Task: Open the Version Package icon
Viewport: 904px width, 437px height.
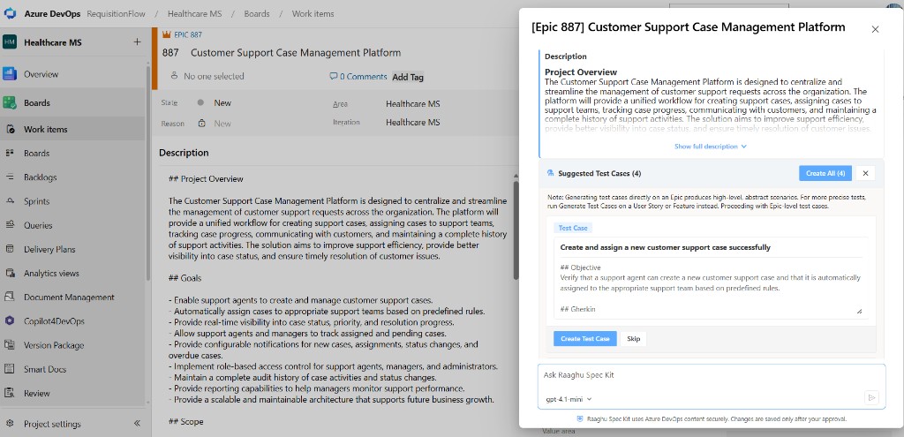Action: (10, 345)
